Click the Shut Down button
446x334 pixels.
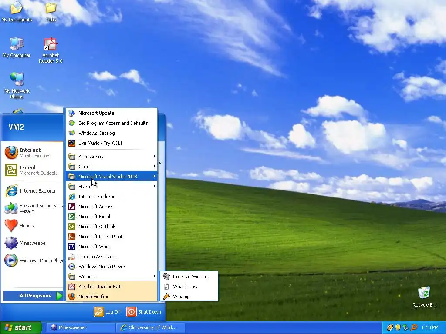pos(144,312)
